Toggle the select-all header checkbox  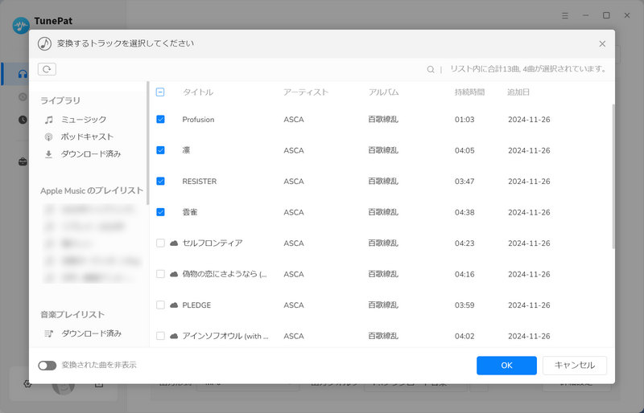coord(160,92)
